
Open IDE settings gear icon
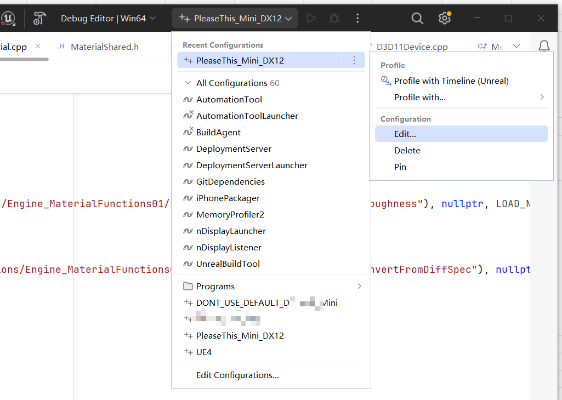point(445,18)
